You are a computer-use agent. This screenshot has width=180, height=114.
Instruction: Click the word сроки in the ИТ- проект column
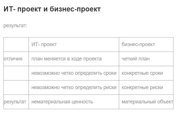[x=110, y=73]
